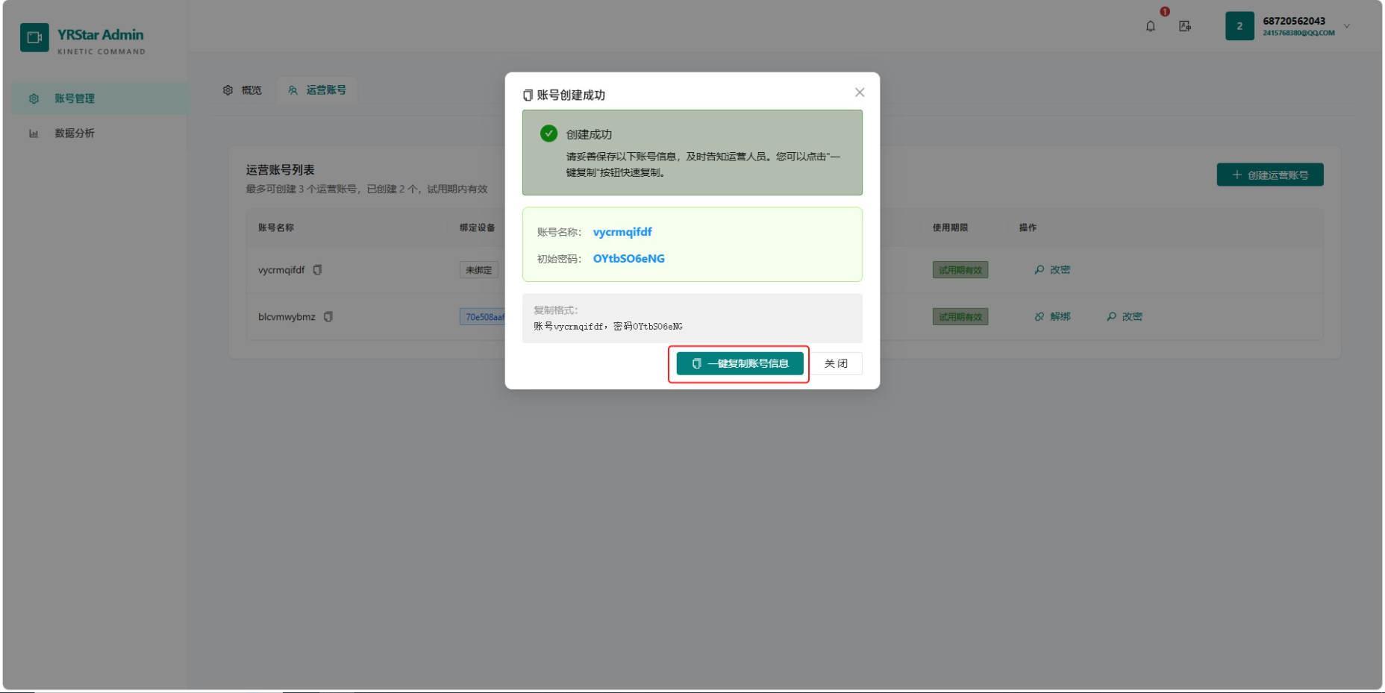Viewport: 1385px width, 693px height.
Task: Click the initial password OYtbSO6eNG
Action: (628, 259)
